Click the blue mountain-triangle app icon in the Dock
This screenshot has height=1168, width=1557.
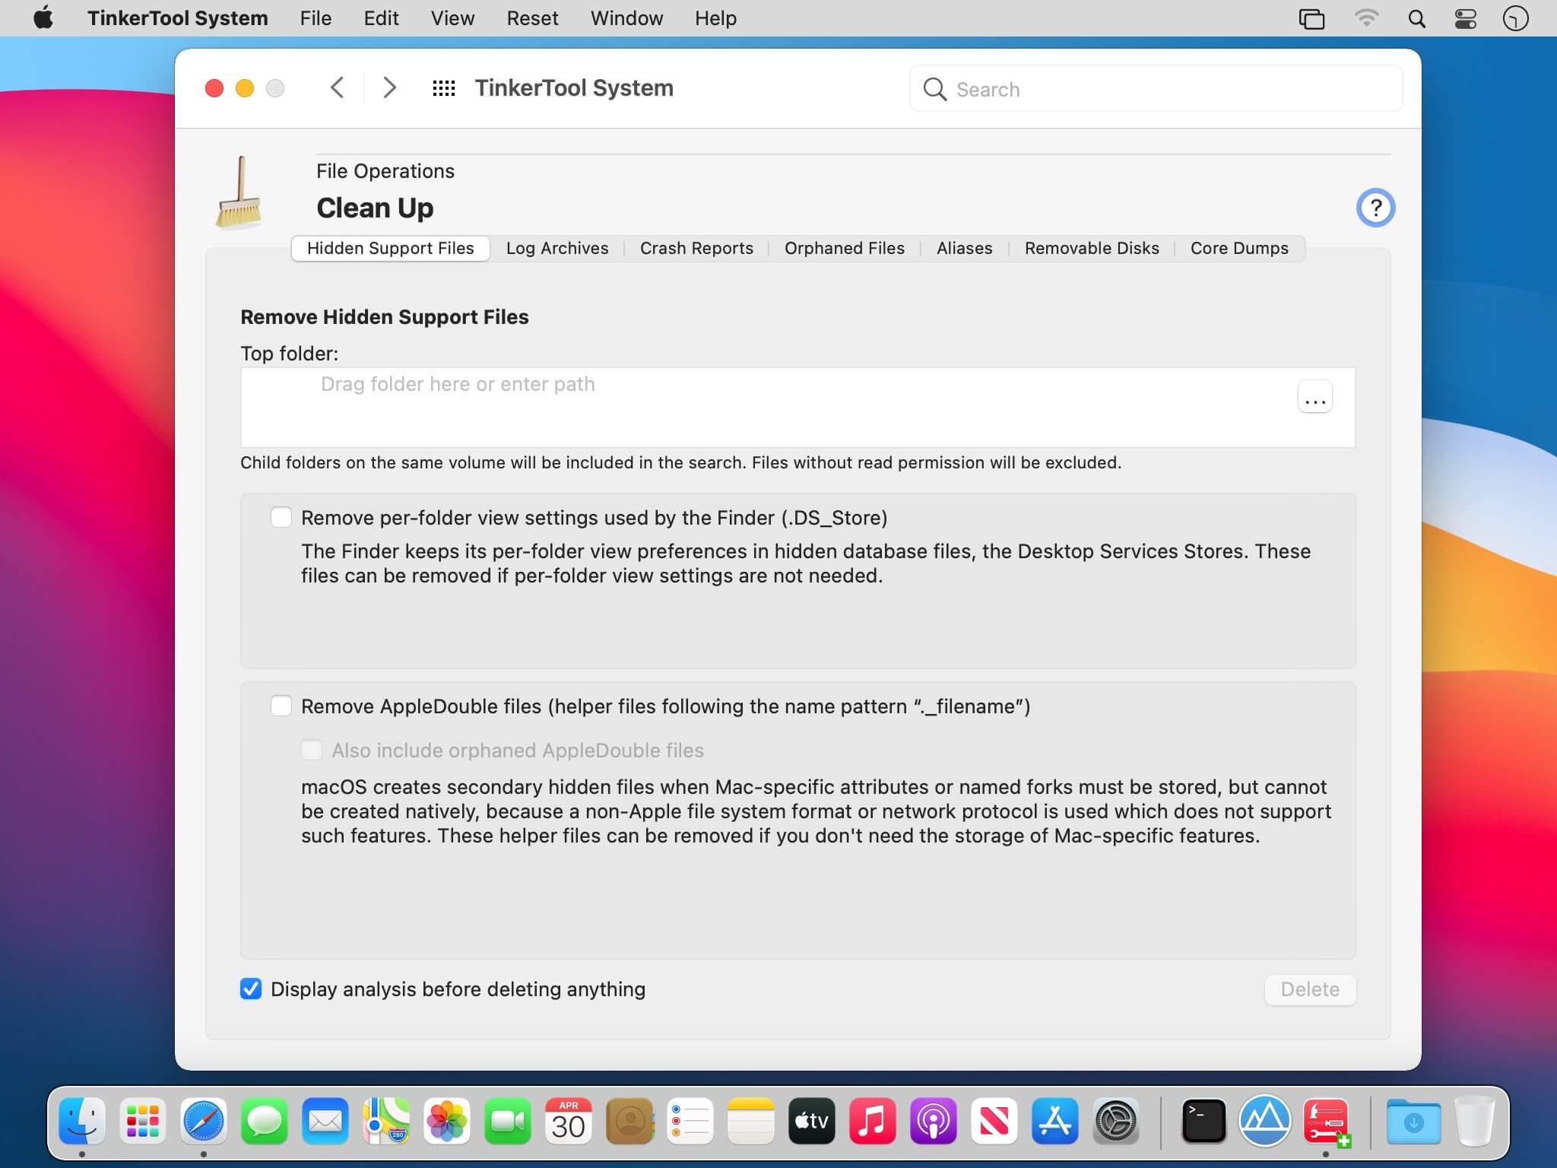tap(1264, 1121)
